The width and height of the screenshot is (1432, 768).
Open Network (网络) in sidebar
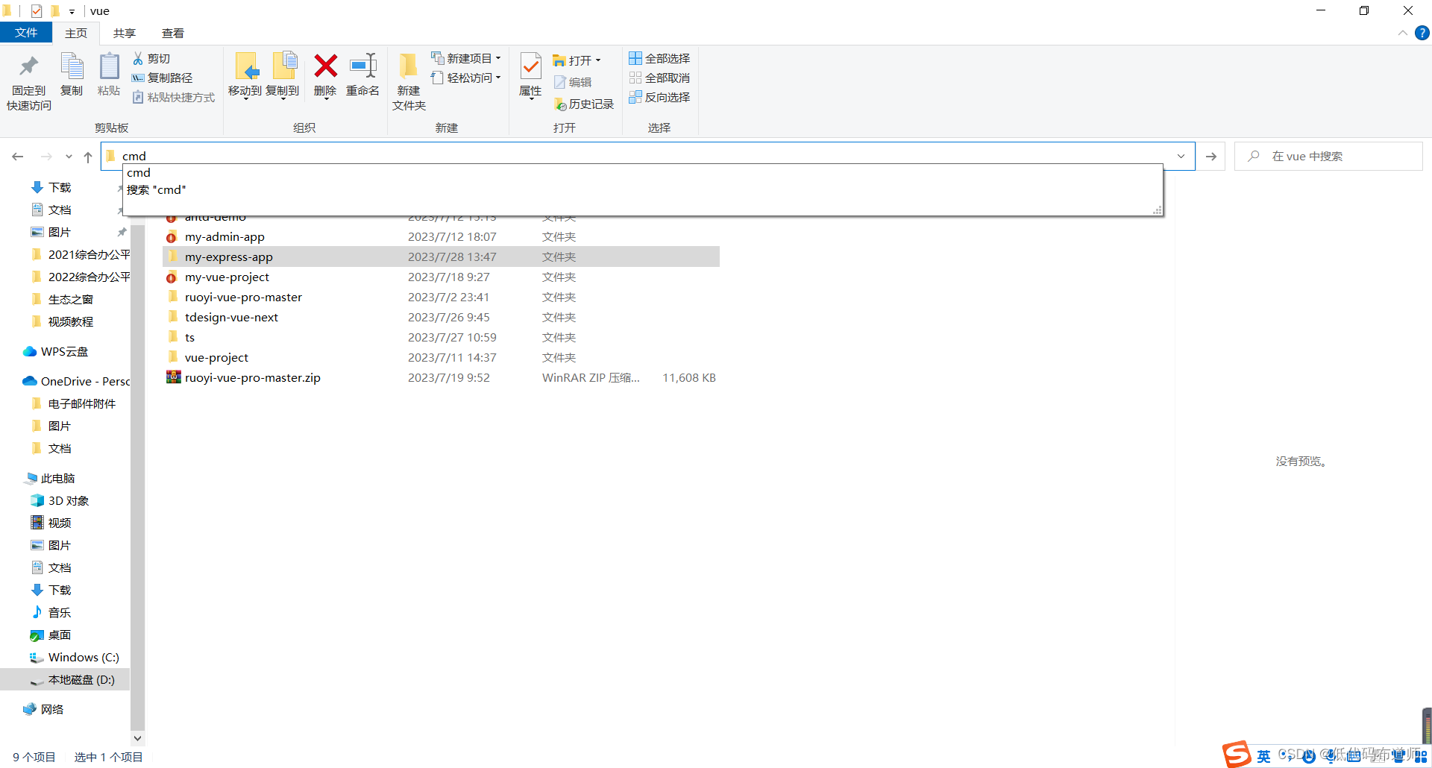(52, 709)
